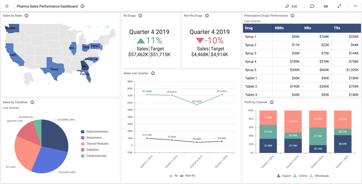Toggle the Rx series in line chart legend
362x184 pixels.
tap(174, 176)
